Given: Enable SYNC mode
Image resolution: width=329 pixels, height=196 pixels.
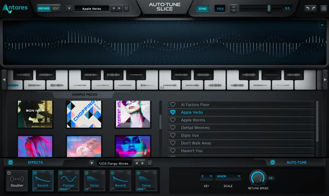Looking at the screenshot, I should (202, 9).
